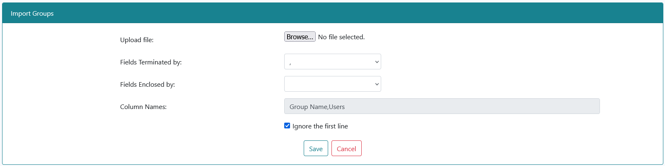Click the teal Import Groups header bar
The image size is (665, 166).
pyautogui.click(x=333, y=13)
